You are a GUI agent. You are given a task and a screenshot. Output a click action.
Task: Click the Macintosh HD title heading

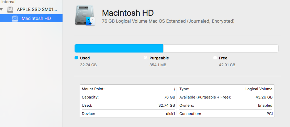(x=128, y=13)
